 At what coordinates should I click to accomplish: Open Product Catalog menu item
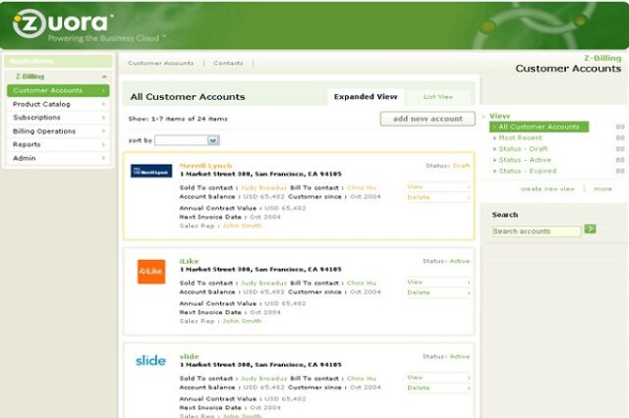[x=58, y=104]
